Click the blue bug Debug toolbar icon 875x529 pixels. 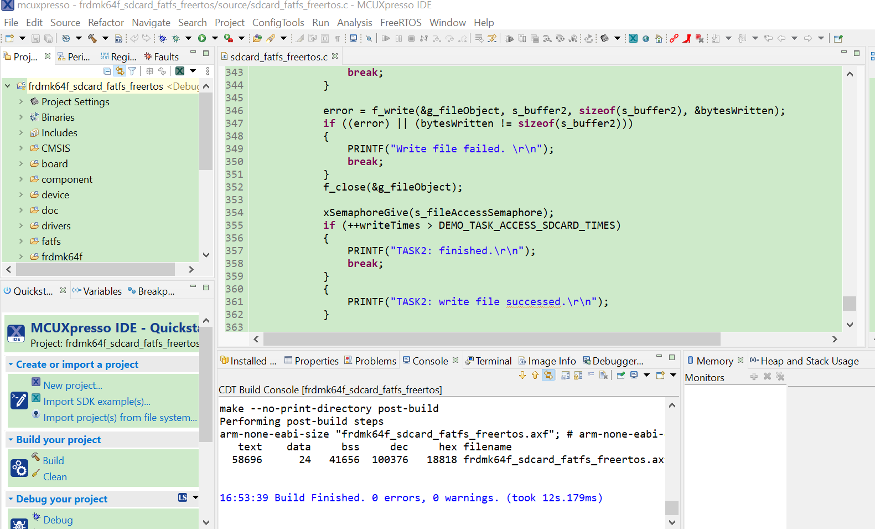[x=162, y=38]
